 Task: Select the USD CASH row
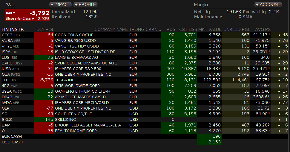coord(12,142)
